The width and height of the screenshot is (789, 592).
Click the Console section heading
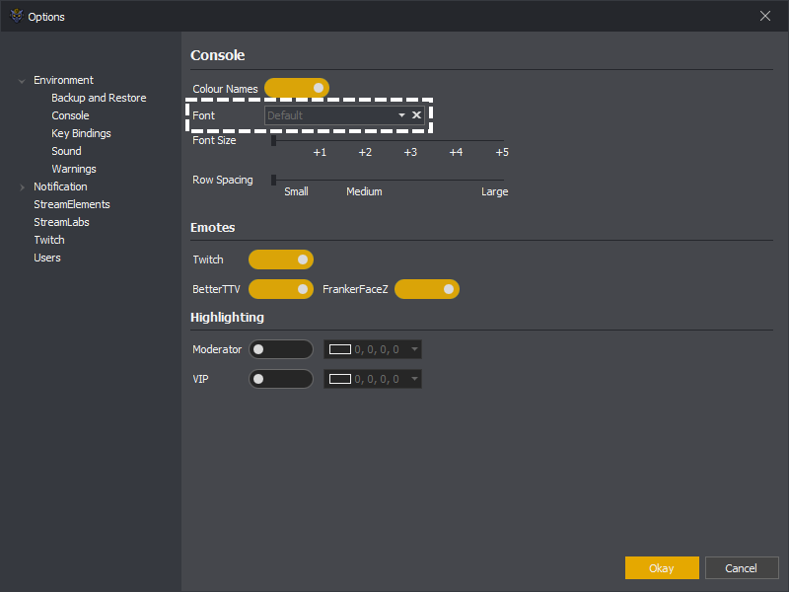[217, 55]
